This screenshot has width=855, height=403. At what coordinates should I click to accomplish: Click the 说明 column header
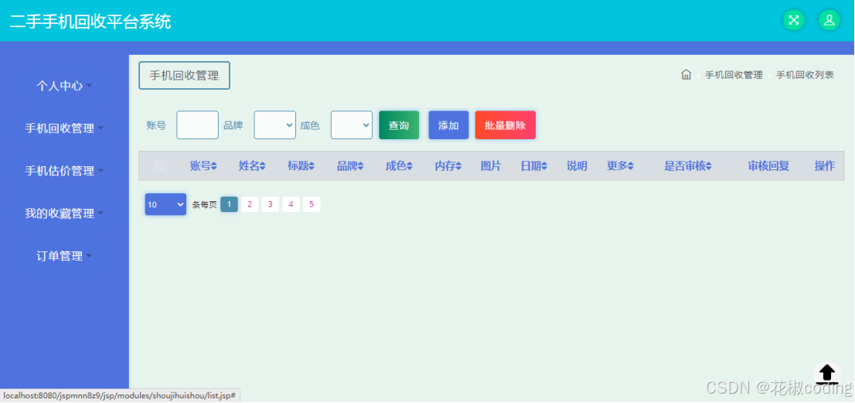(x=577, y=166)
